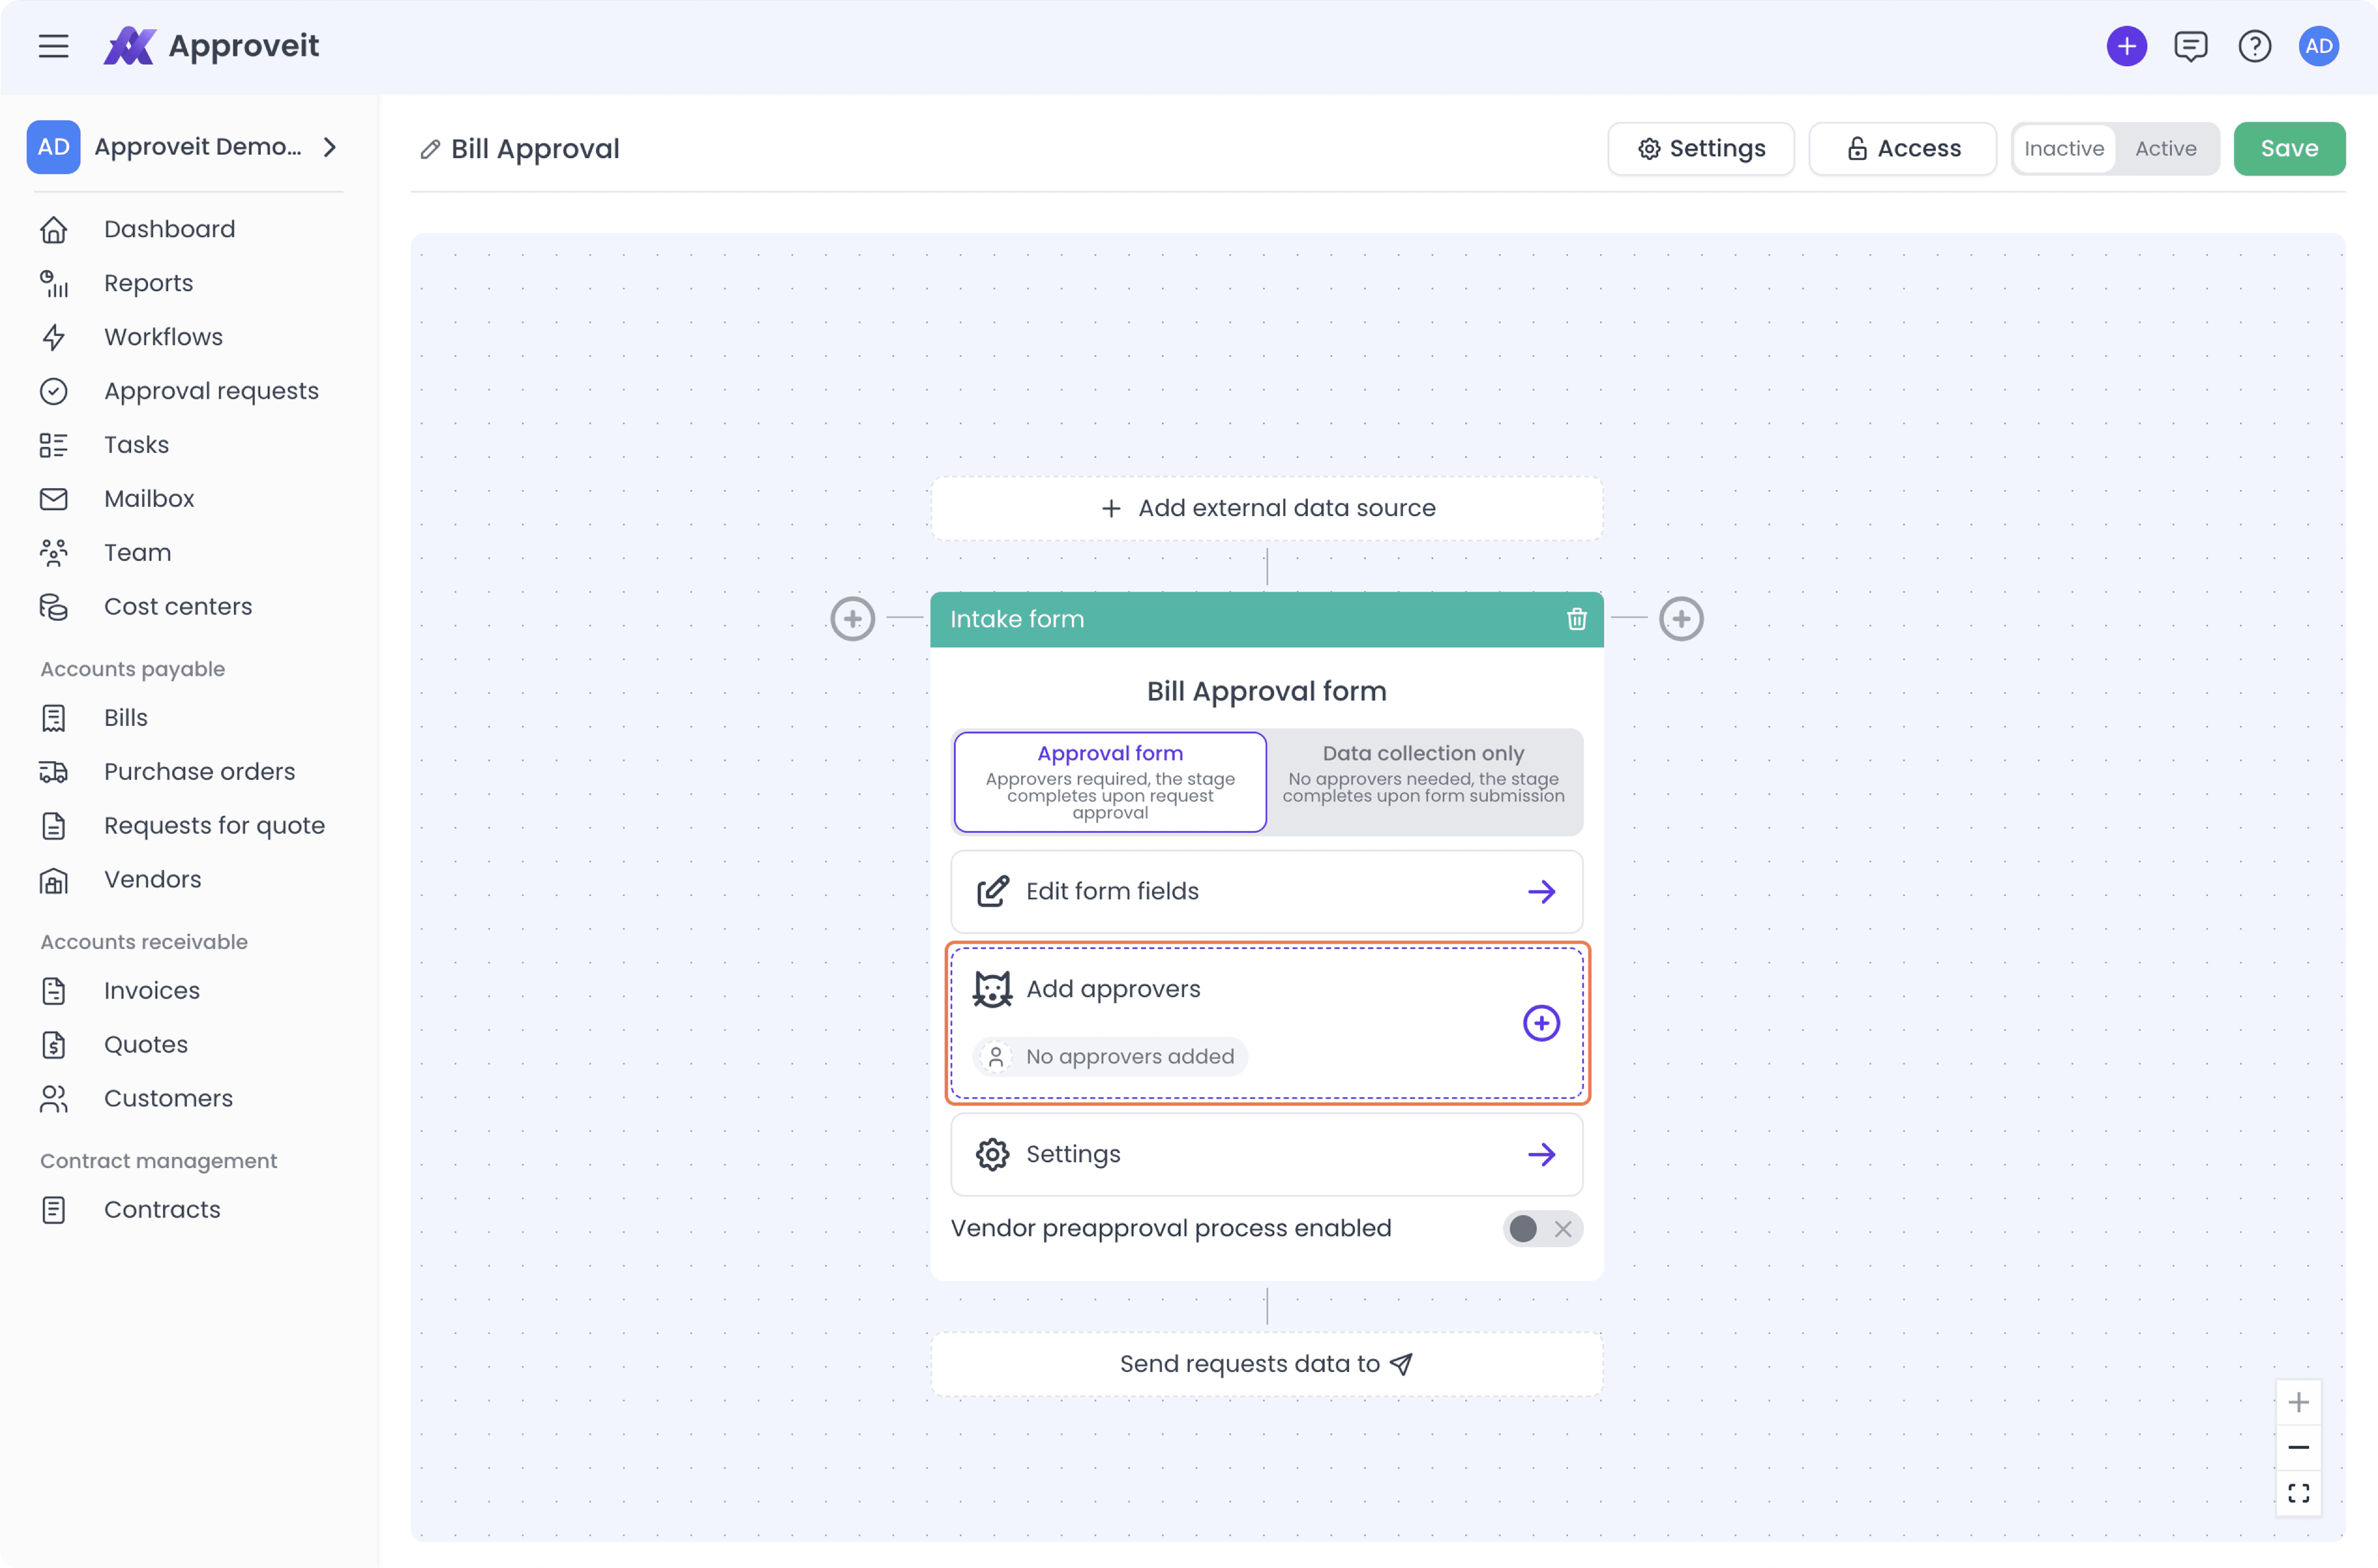
Task: Set workflow status to Inactive
Action: (x=2064, y=149)
